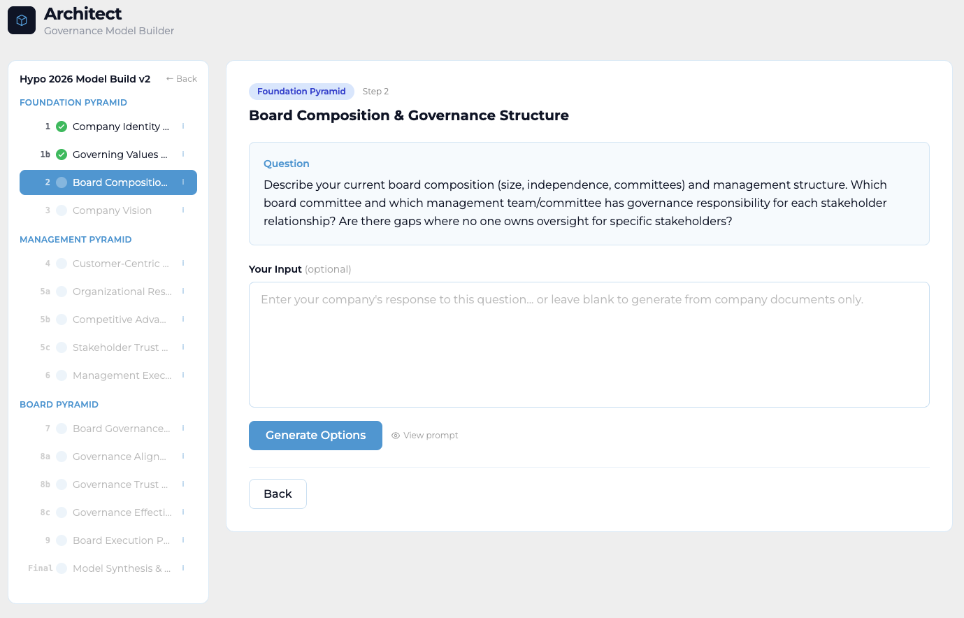
Task: Click the eye icon next to View prompt
Action: tap(397, 435)
